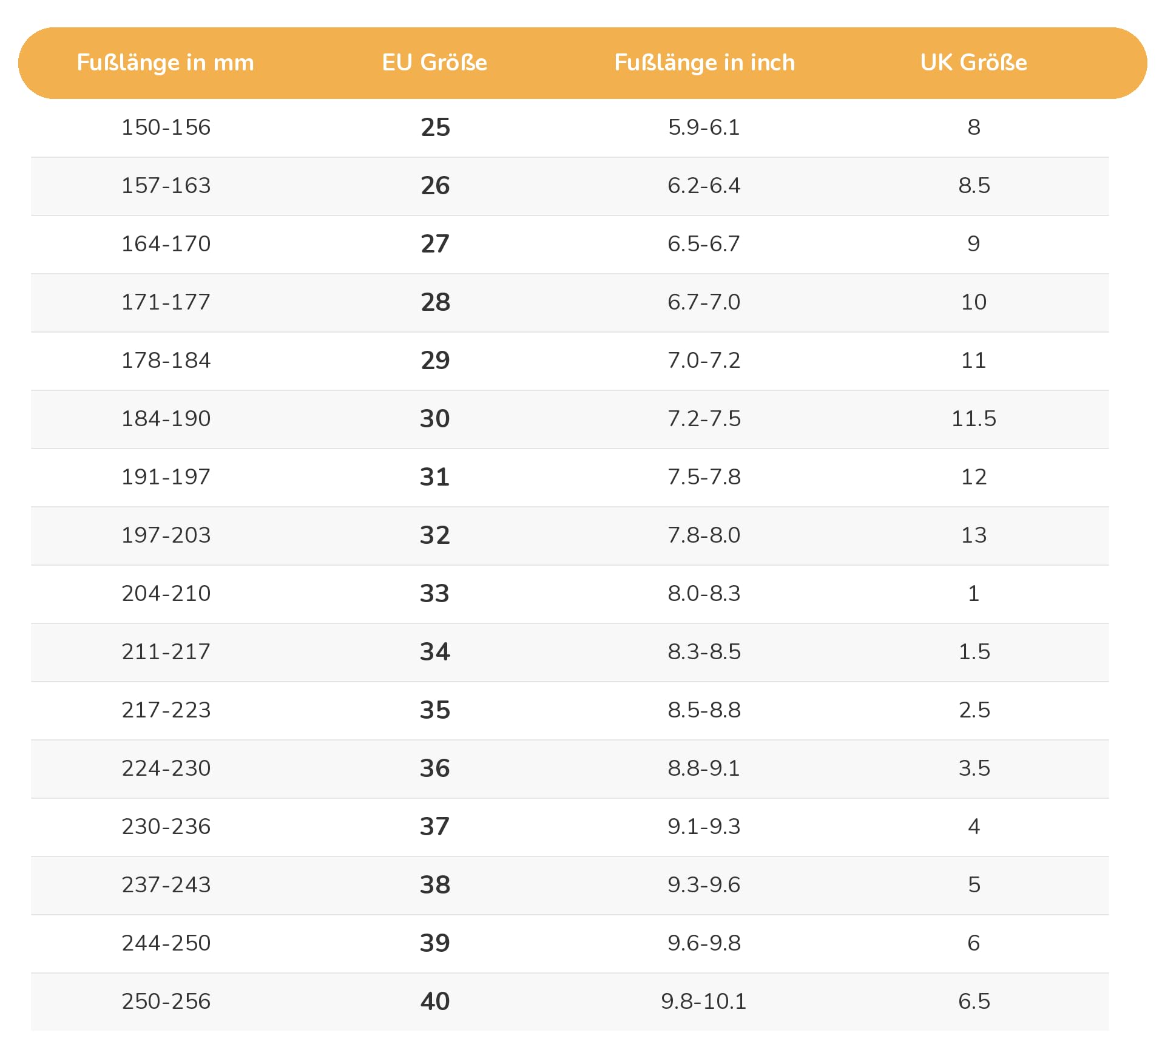Select UK size 13 cell
The height and width of the screenshot is (1058, 1165).
click(974, 535)
